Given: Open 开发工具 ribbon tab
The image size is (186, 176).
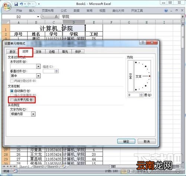Looking at the screenshot, I should point(137,11).
